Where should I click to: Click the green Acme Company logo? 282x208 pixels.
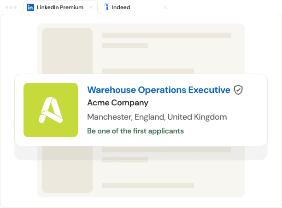(51, 110)
